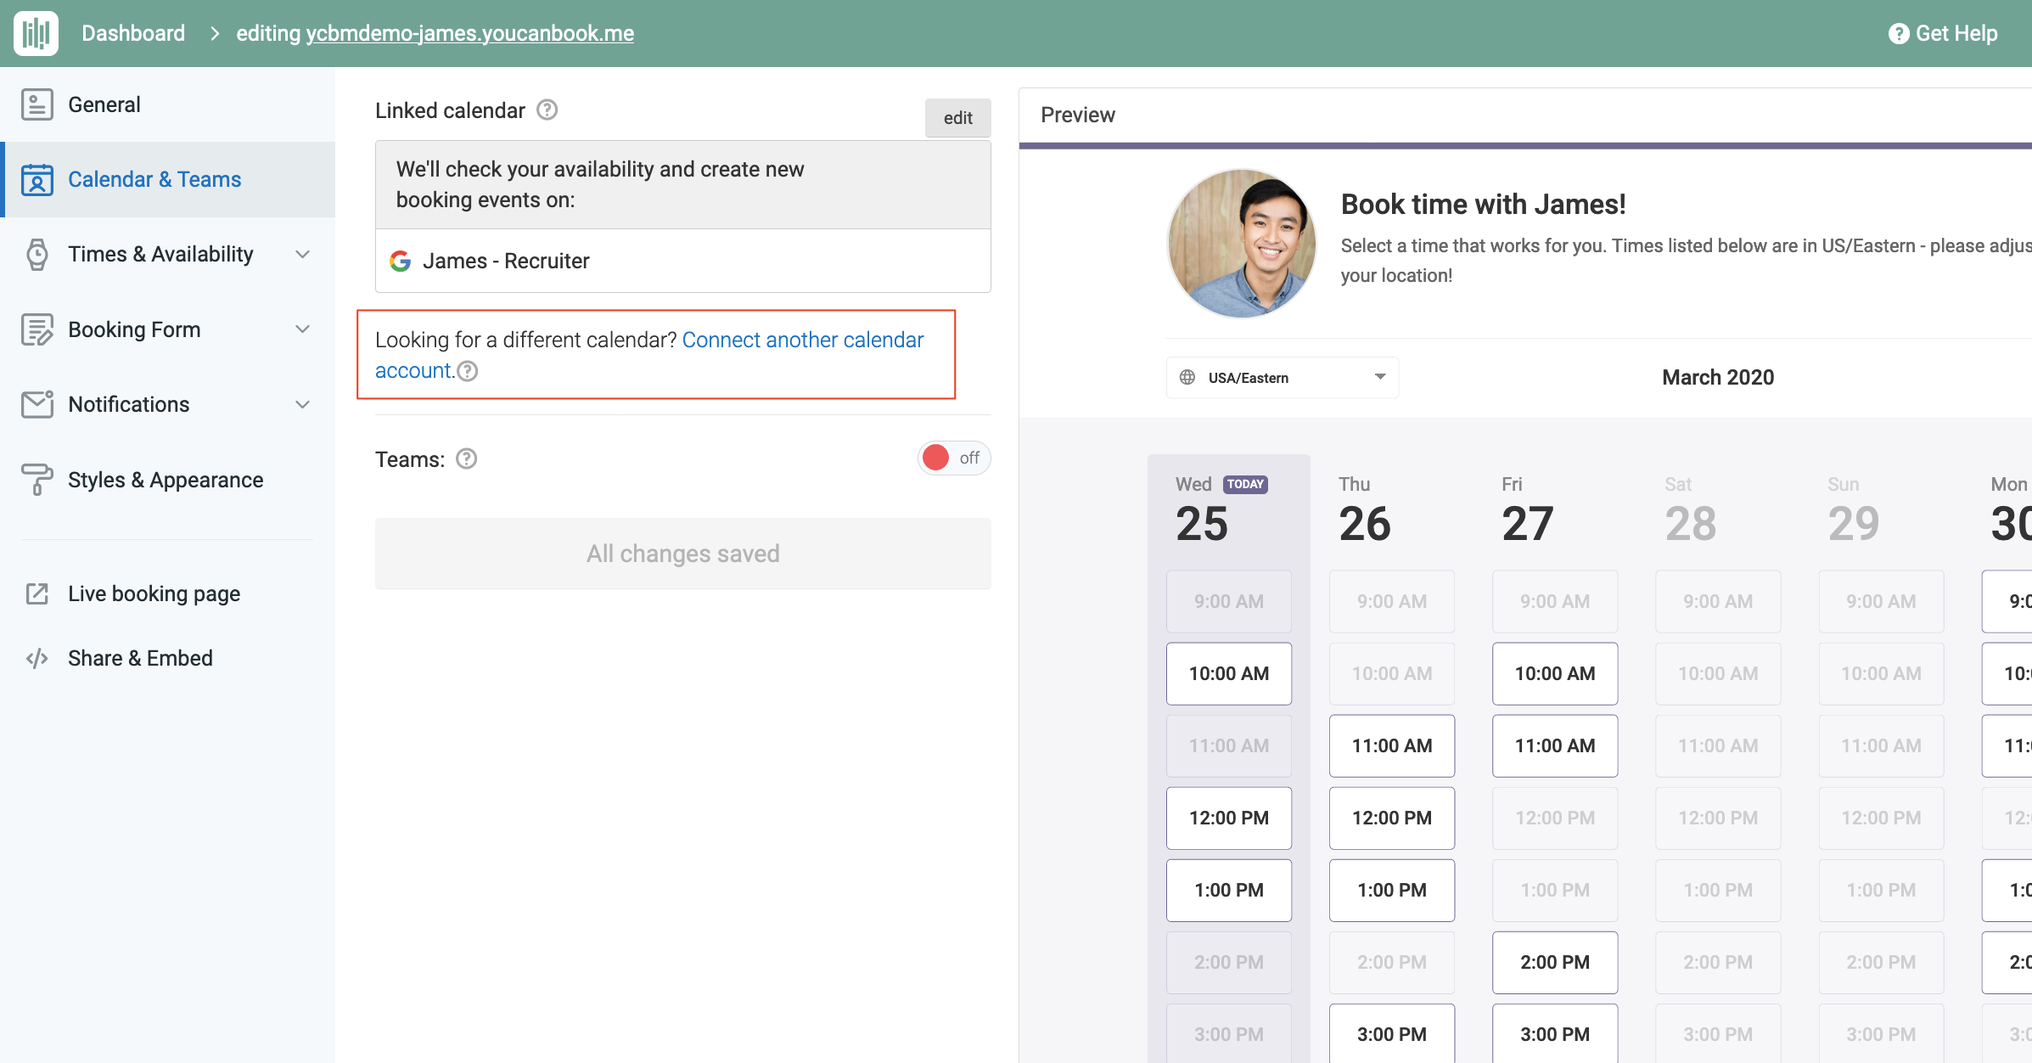Click the Styles & Appearance paint roller icon
The width and height of the screenshot is (2032, 1063).
[37, 480]
